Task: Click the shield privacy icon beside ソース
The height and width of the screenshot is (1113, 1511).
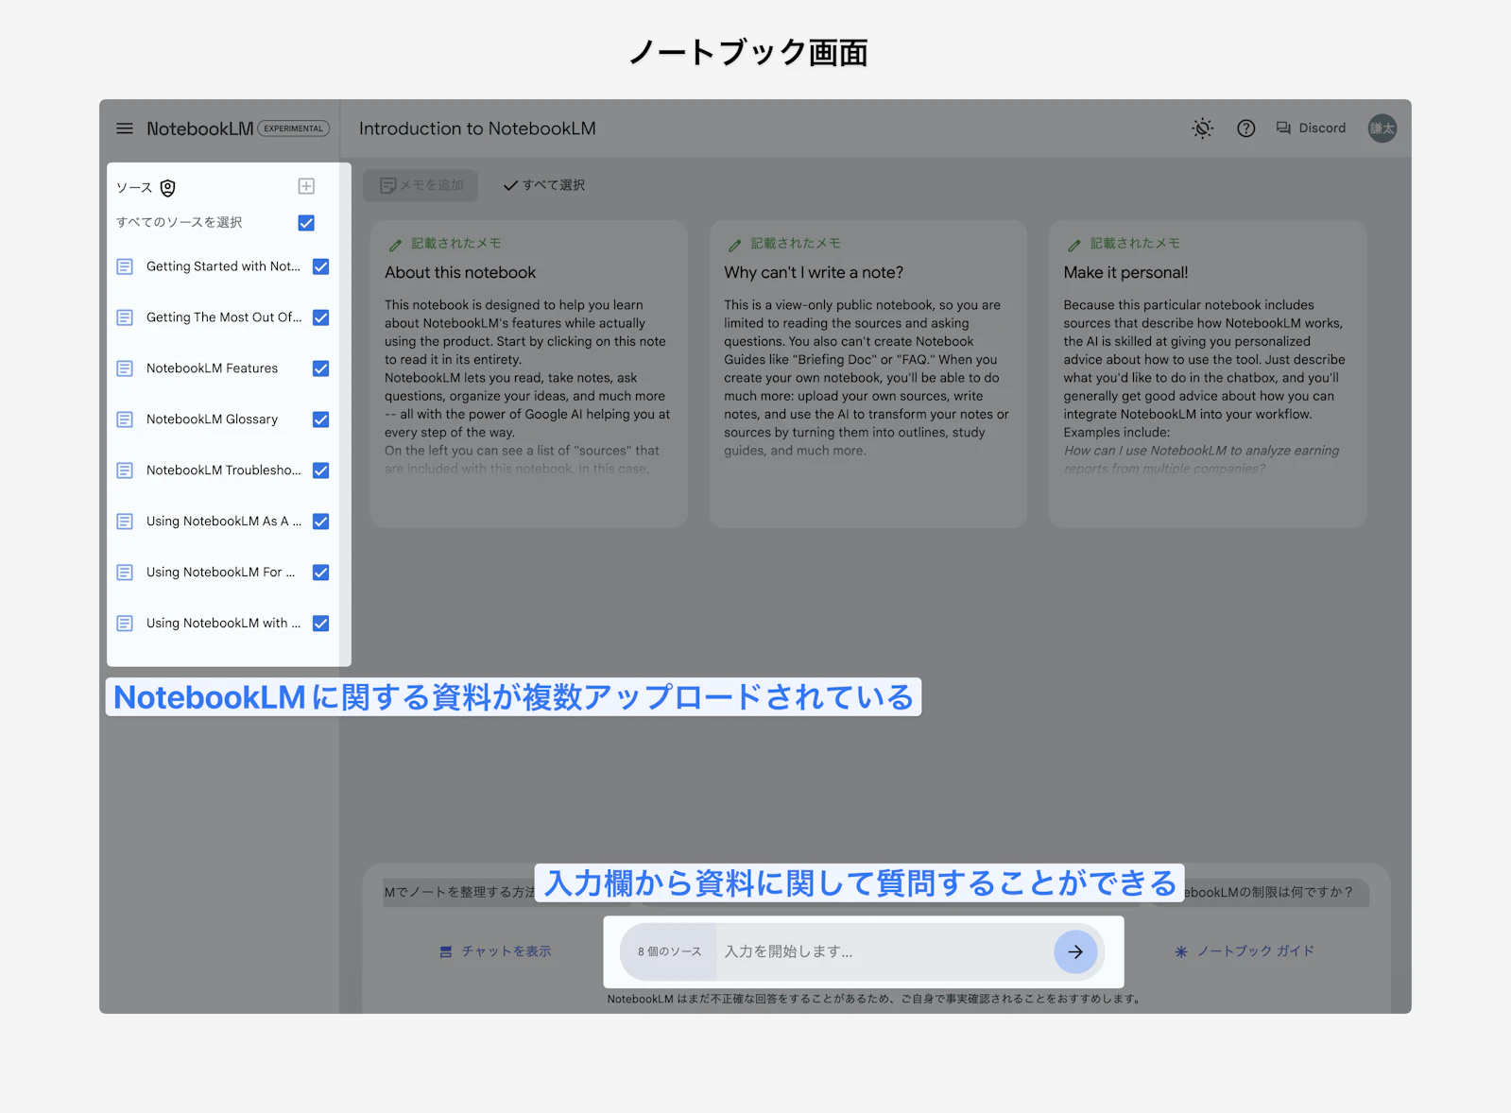Action: 168,188
